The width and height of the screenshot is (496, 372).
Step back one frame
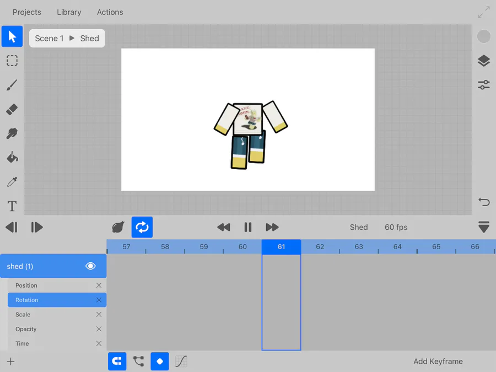(x=12, y=227)
